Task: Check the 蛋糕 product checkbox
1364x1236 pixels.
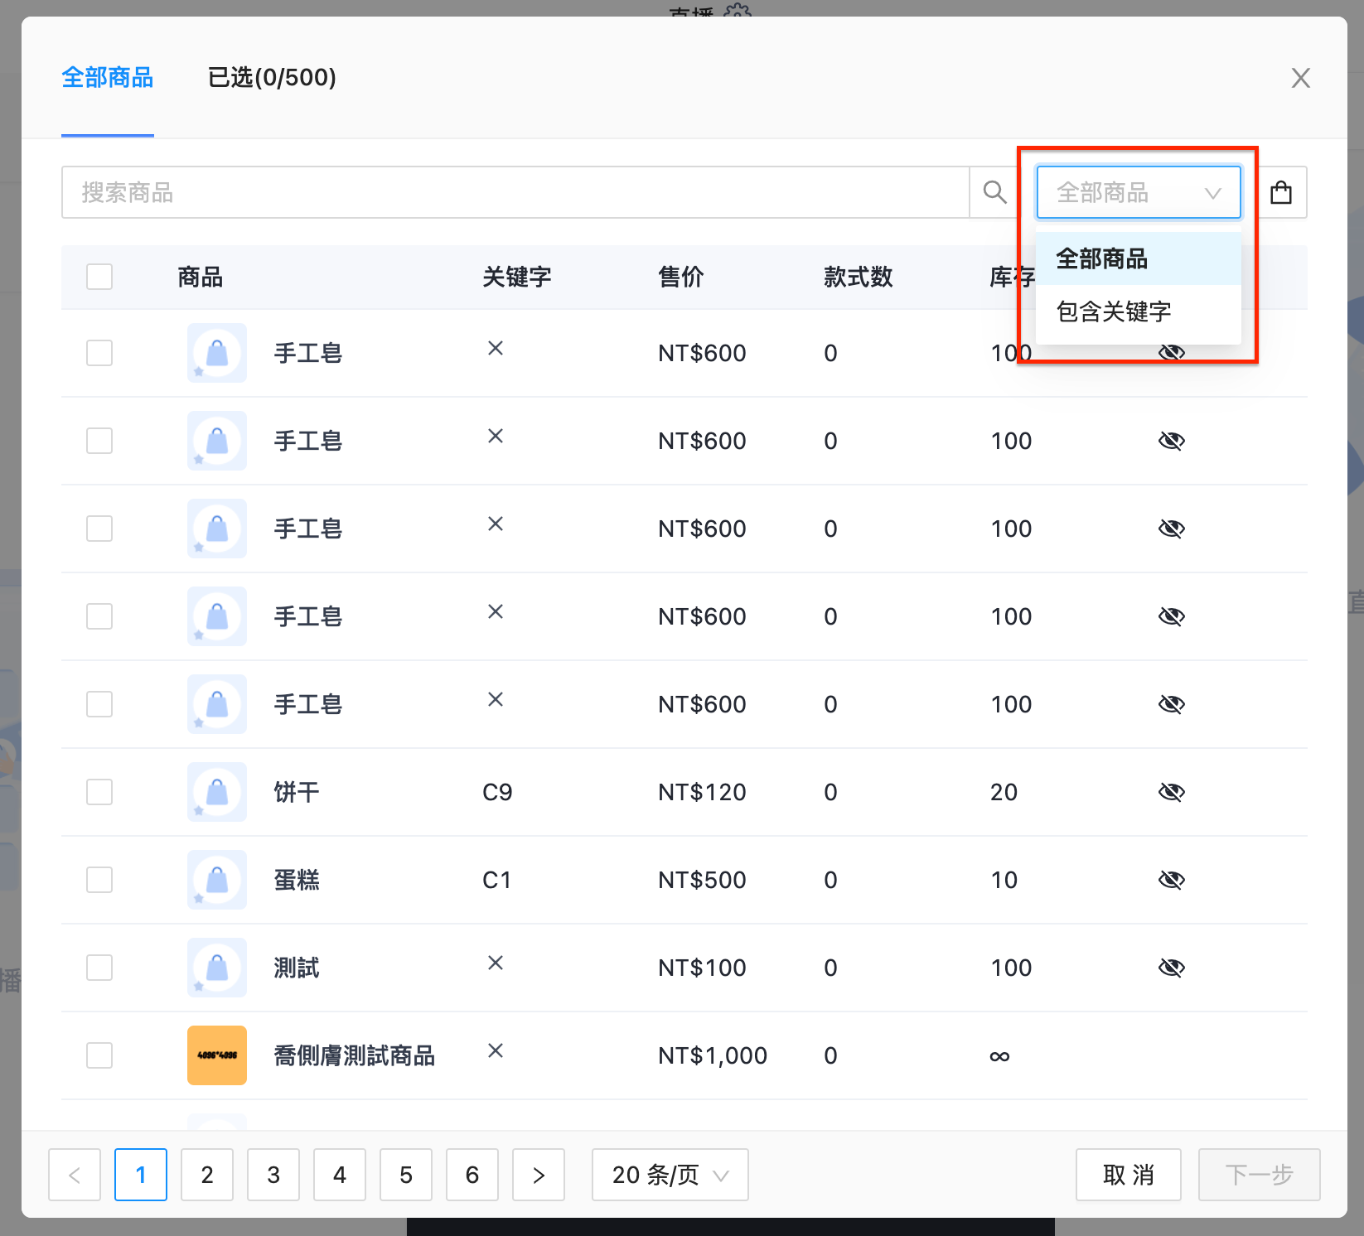Action: click(99, 880)
